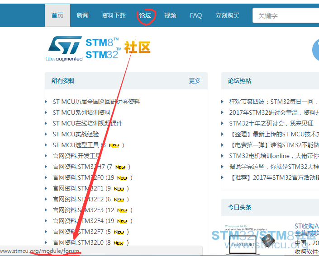Open 【推荐】2017年STM32官方活动 post
The width and height of the screenshot is (319, 256).
(274, 177)
